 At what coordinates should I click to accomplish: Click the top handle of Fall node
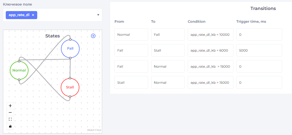tap(70, 39)
